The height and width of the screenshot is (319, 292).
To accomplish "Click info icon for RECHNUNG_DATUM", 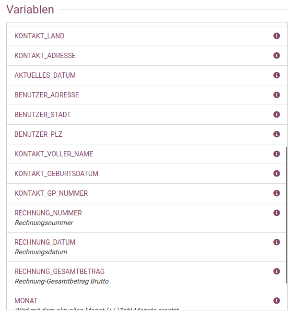I will tap(277, 242).
